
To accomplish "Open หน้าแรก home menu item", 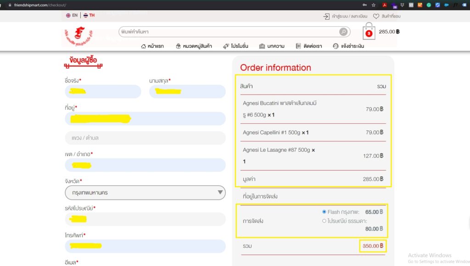I will pos(152,46).
